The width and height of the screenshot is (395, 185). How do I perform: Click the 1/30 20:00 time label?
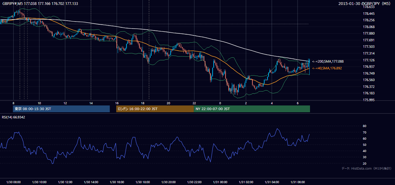[x=168, y=182]
